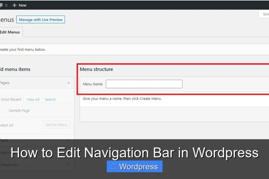269x179 pixels.
Task: Expand the Categories accordion section
Action: click(69, 165)
